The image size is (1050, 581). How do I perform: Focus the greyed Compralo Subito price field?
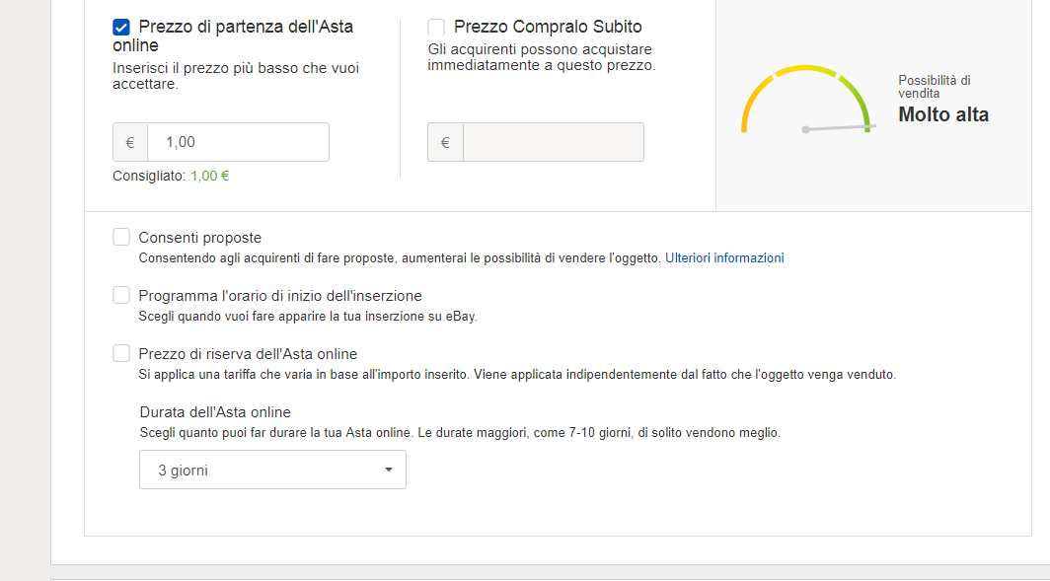(x=553, y=142)
